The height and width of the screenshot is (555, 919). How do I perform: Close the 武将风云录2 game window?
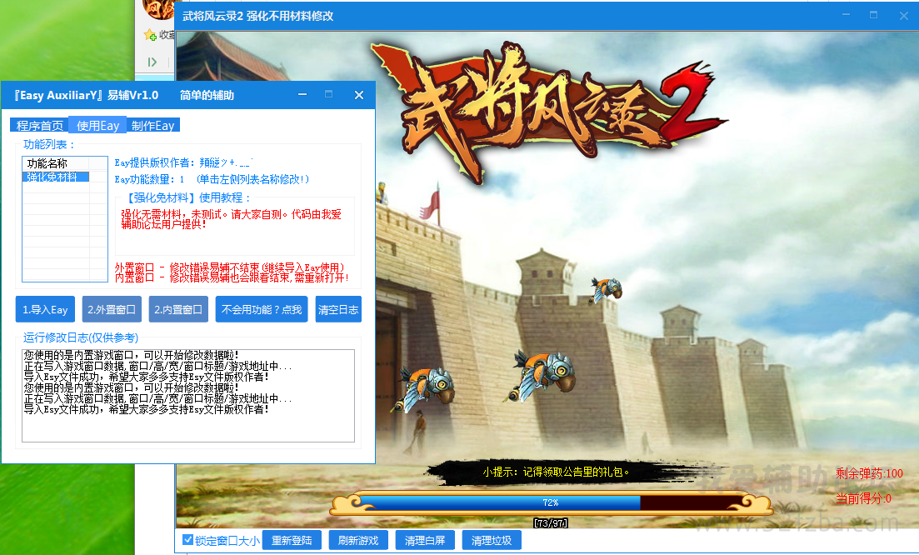(904, 16)
